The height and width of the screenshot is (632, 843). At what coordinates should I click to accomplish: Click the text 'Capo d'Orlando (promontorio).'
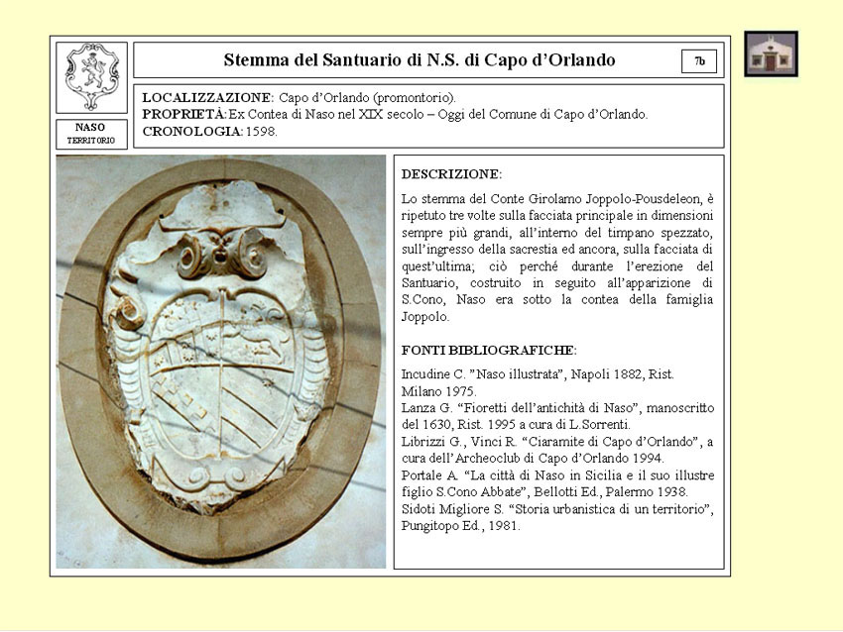pyautogui.click(x=367, y=98)
